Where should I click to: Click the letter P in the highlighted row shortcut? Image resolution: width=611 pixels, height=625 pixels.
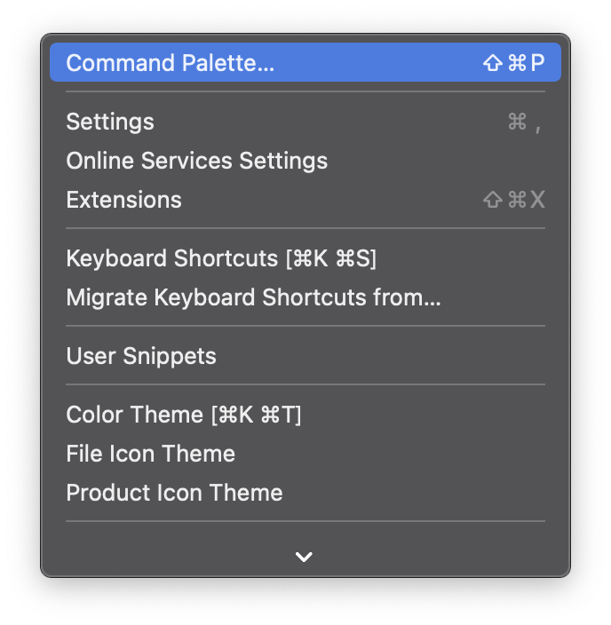pyautogui.click(x=537, y=63)
